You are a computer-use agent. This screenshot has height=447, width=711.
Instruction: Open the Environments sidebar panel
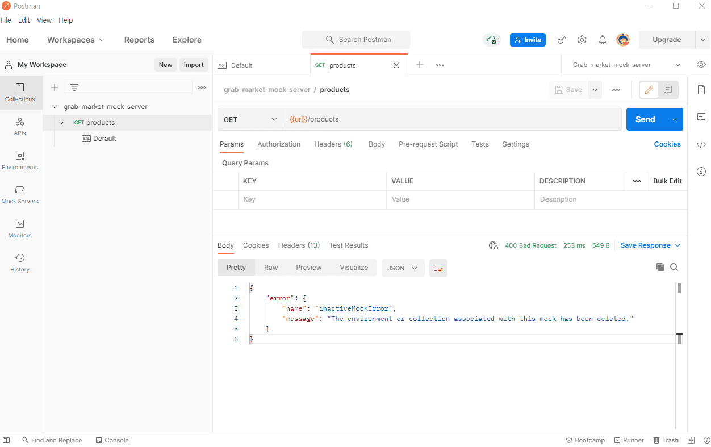20,160
